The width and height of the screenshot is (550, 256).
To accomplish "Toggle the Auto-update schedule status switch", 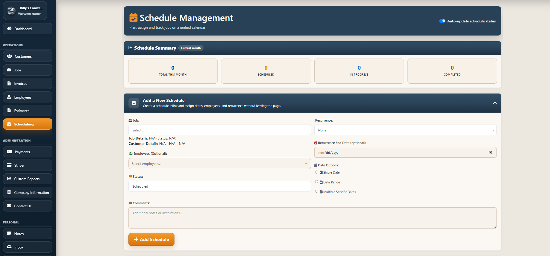I will click(442, 21).
